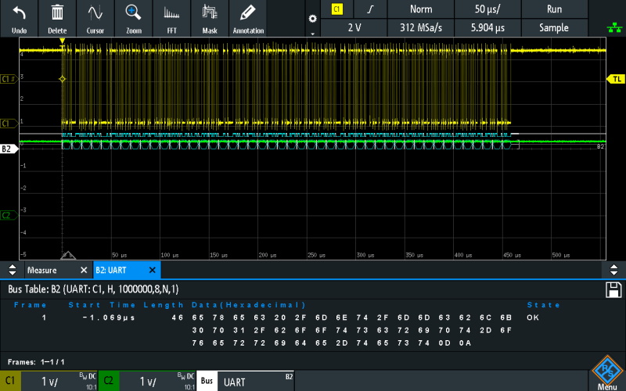Image resolution: width=626 pixels, height=391 pixels.
Task: Toggle the Run acquisition button
Action: pos(554,9)
